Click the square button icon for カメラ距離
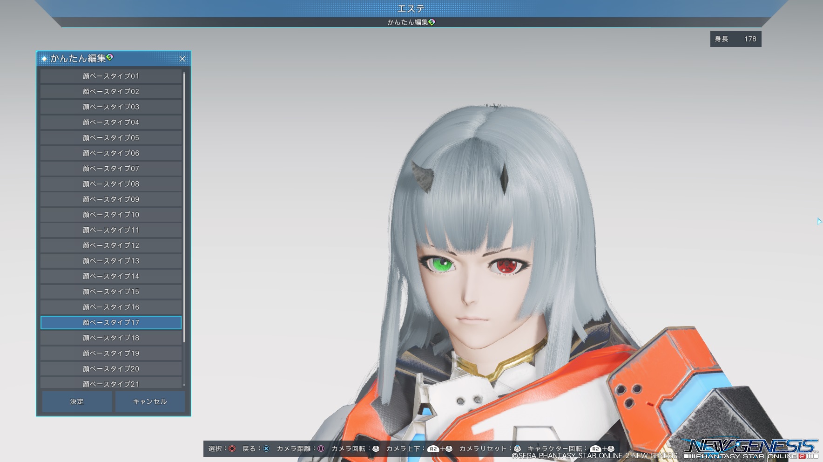The height and width of the screenshot is (462, 823). click(x=321, y=448)
